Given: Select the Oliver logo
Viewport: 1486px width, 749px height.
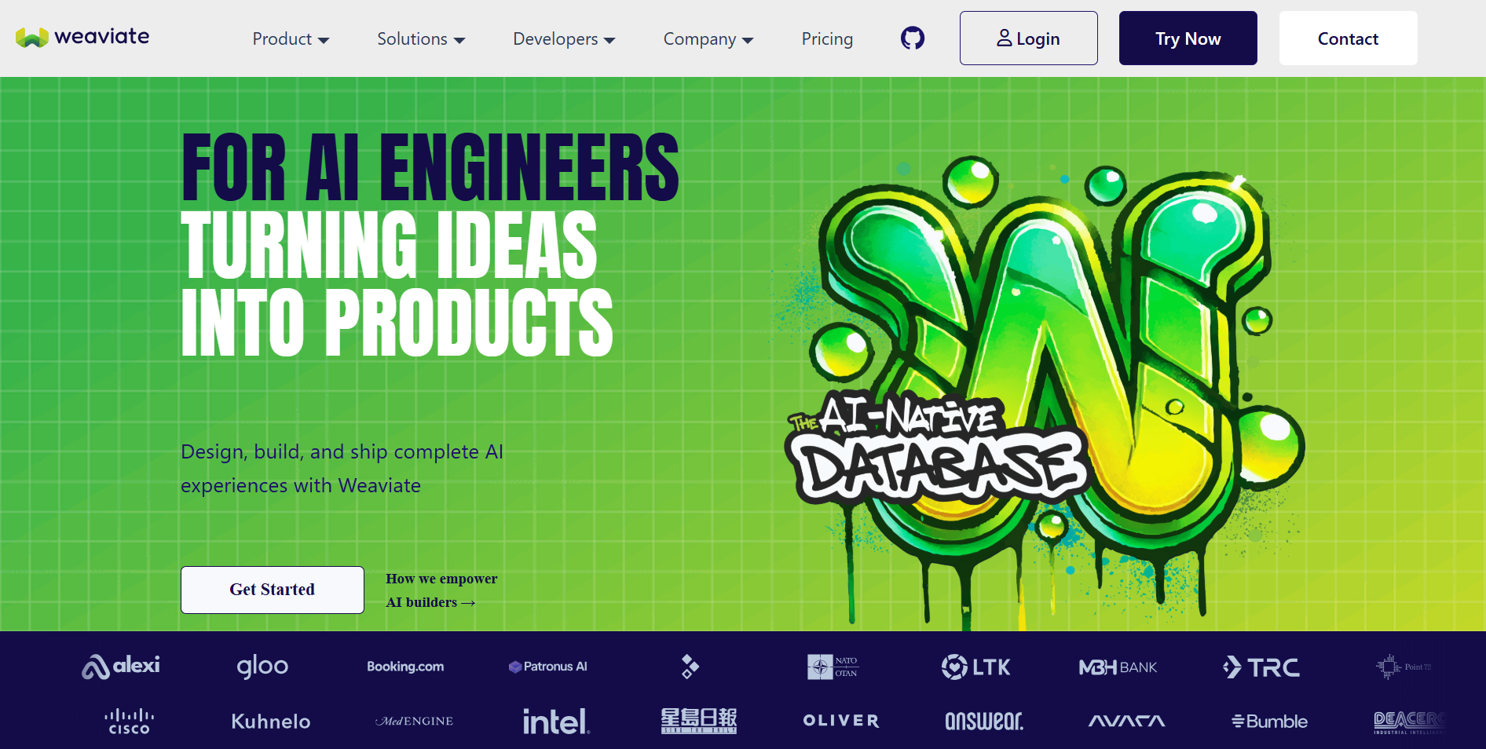Looking at the screenshot, I should click(840, 721).
